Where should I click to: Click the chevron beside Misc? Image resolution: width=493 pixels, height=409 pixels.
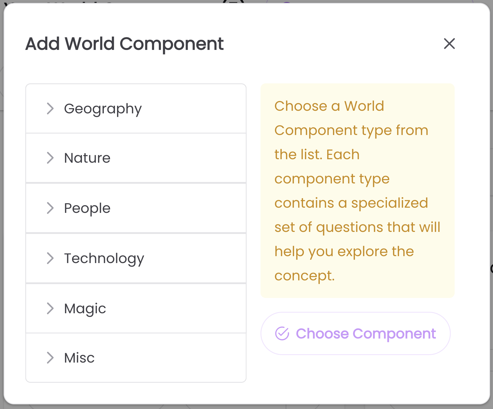(50, 358)
